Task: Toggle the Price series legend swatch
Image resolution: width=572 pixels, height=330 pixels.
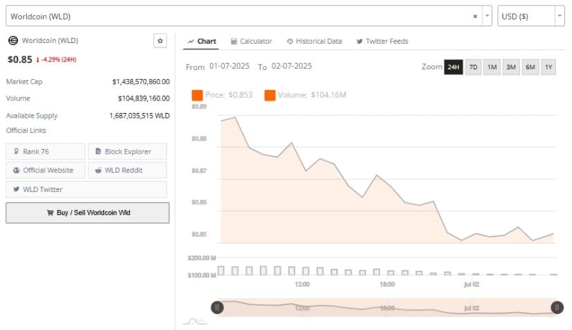Action: click(198, 95)
